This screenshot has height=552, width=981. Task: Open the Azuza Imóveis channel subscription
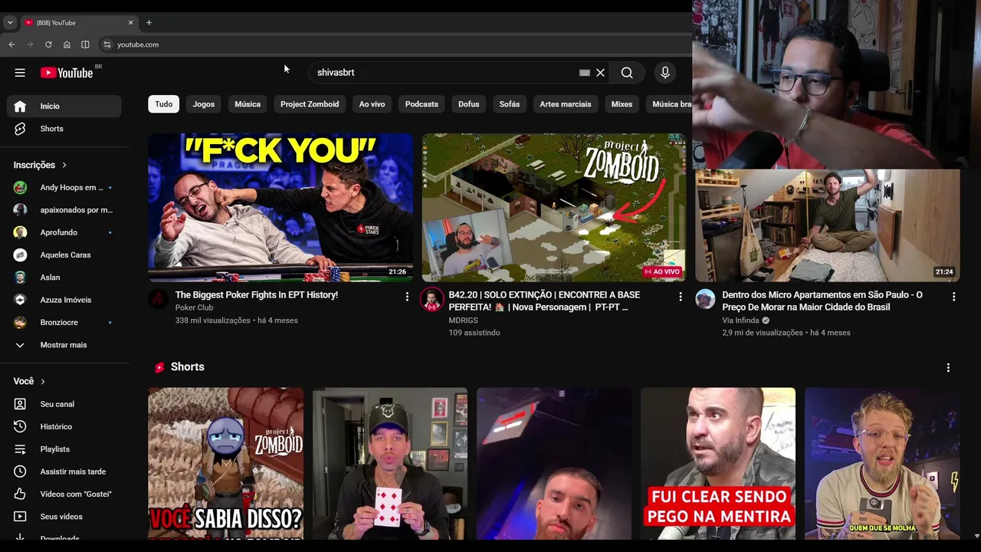click(x=64, y=300)
